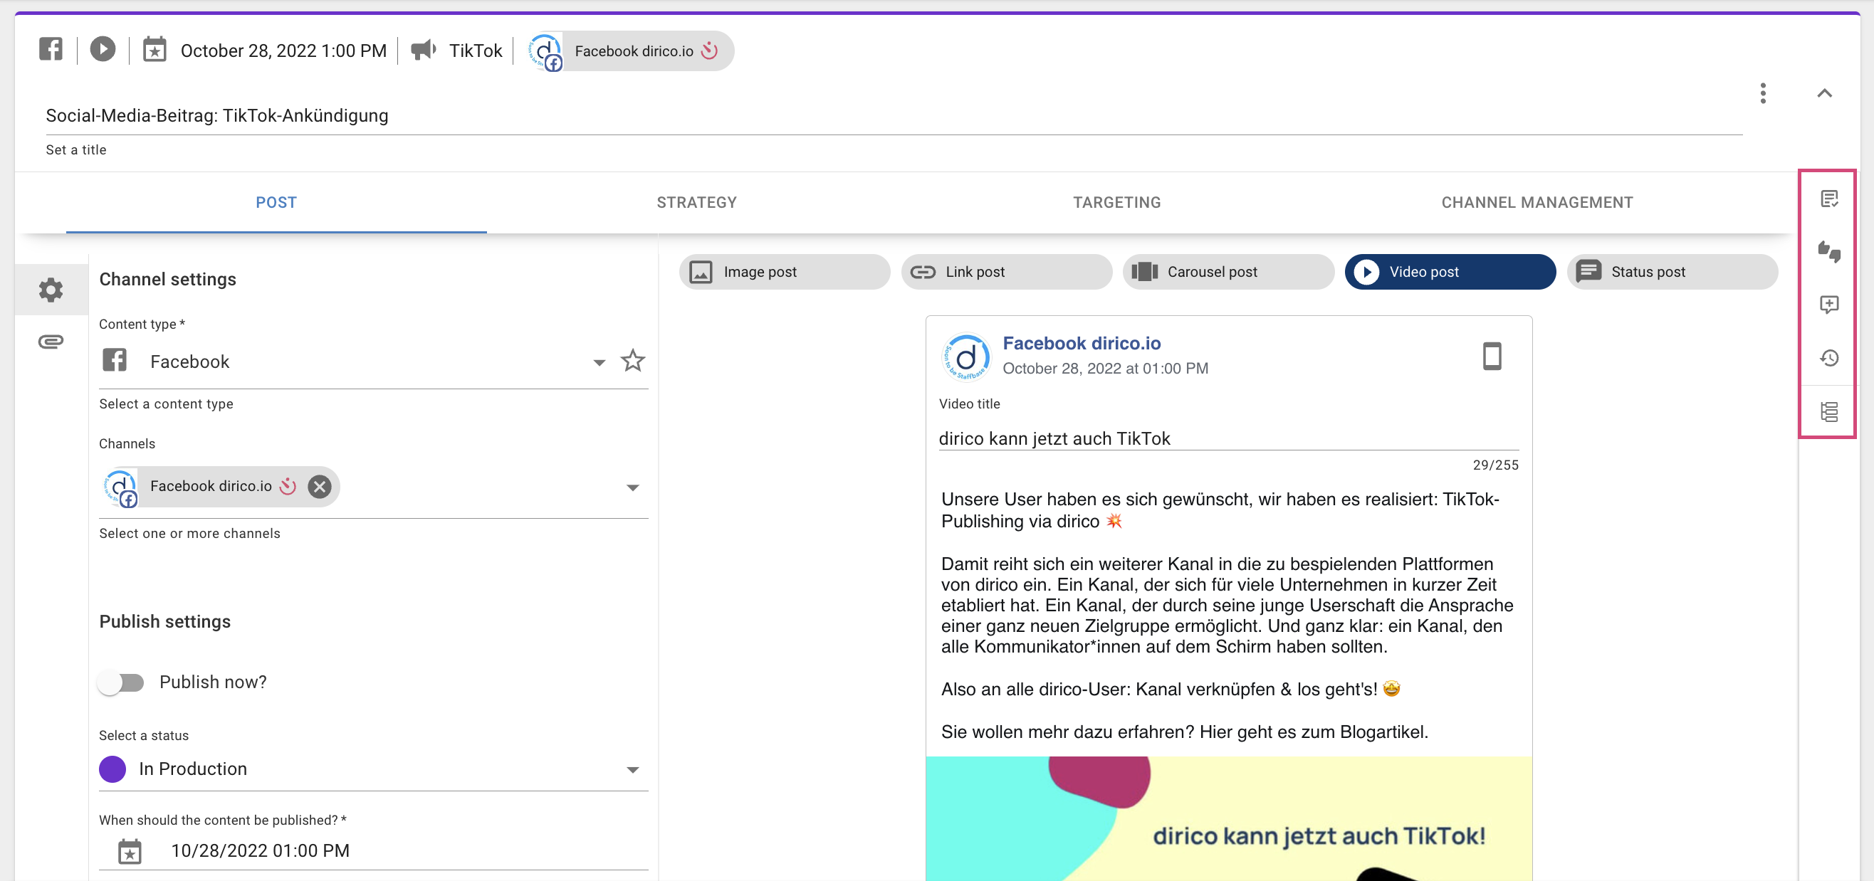Open the notes panel in the right sidebar
Viewport: 1874px width, 881px height.
(1830, 198)
